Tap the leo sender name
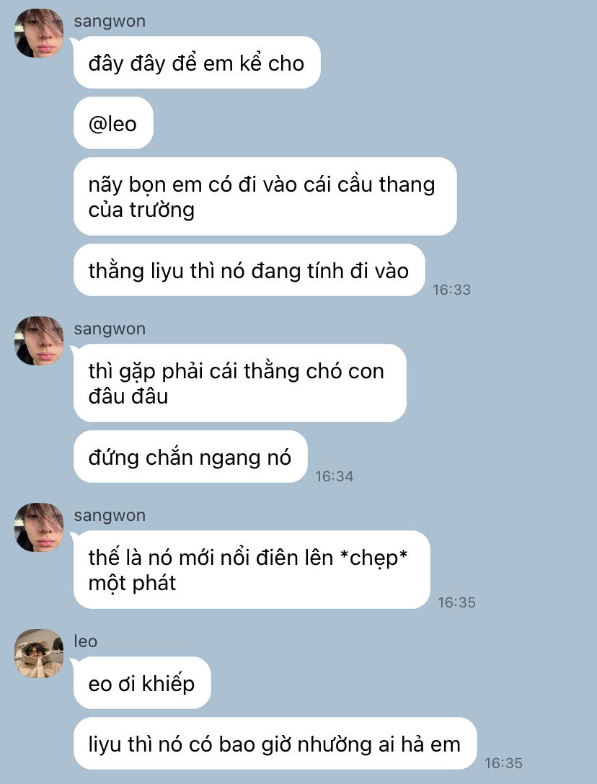Viewport: 597px width, 784px height. click(x=86, y=641)
